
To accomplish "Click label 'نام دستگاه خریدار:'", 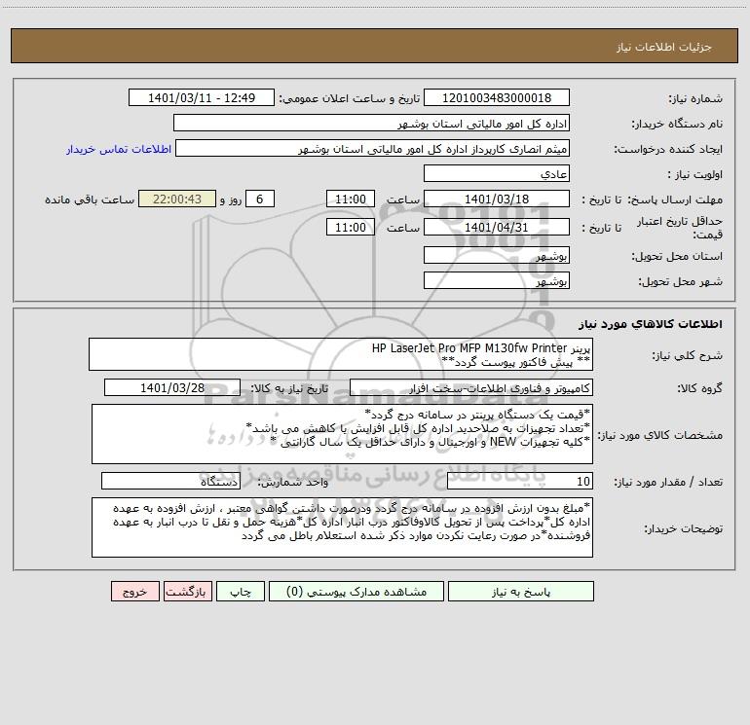I will [x=677, y=125].
